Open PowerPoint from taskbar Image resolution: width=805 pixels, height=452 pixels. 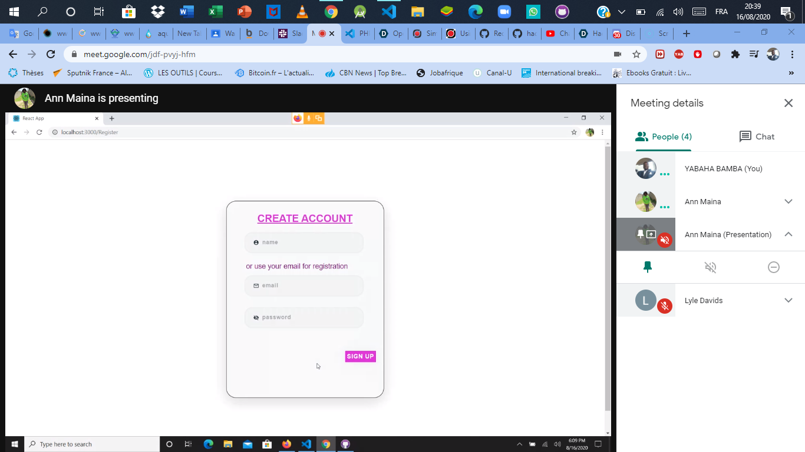(x=244, y=11)
